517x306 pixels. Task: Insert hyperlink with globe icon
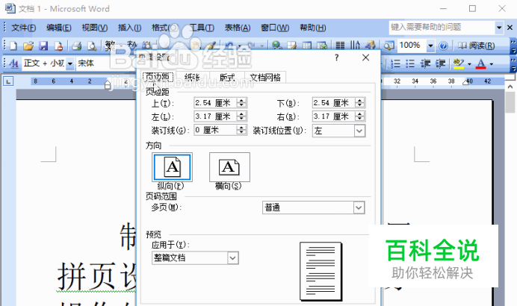click(x=276, y=46)
